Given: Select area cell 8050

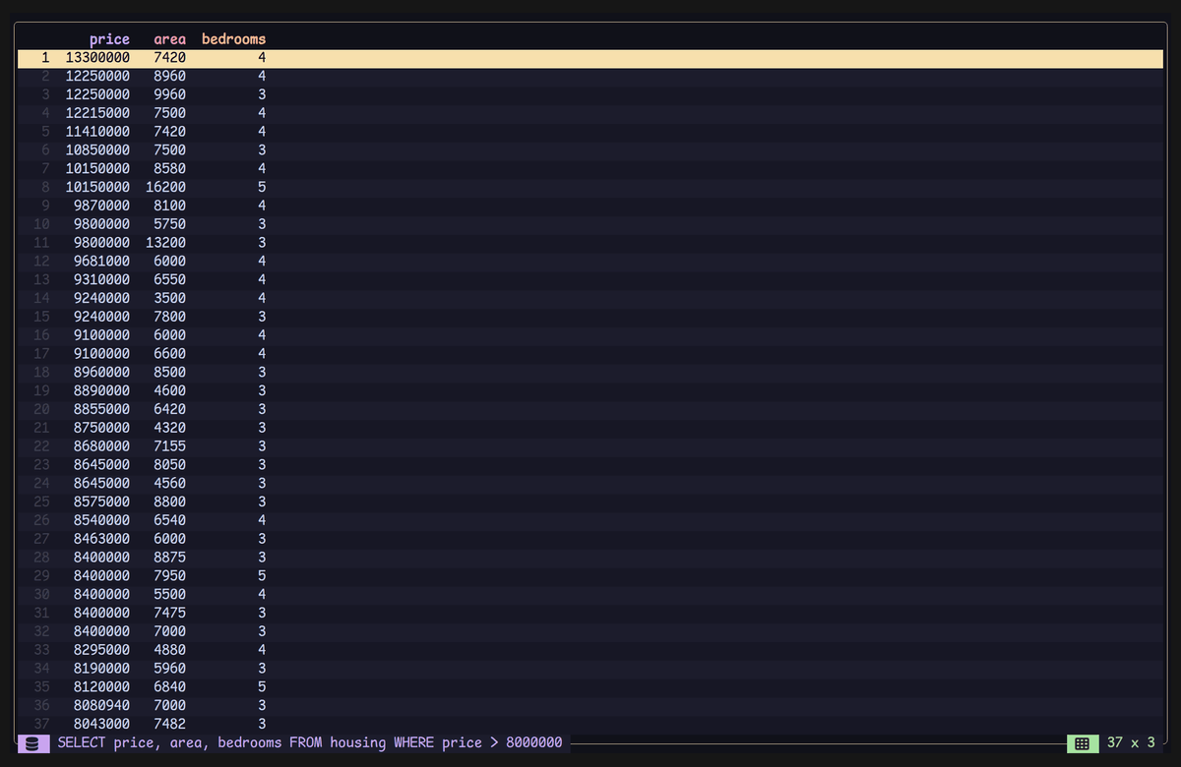Looking at the screenshot, I should click(x=170, y=465).
